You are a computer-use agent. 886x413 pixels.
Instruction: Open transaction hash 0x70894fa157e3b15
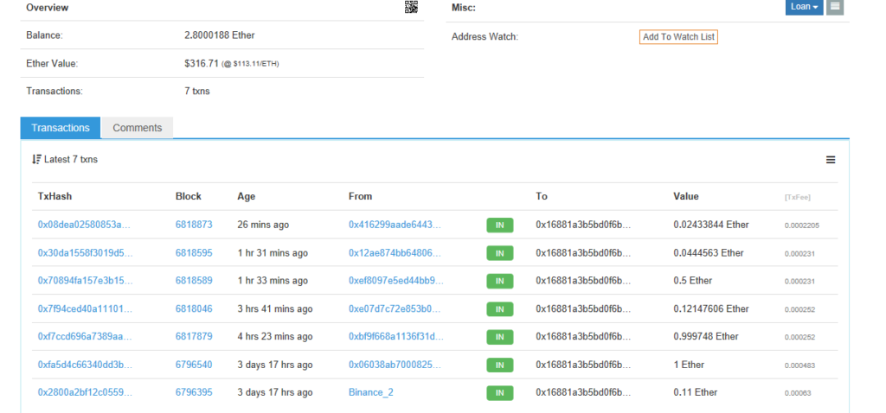(84, 281)
